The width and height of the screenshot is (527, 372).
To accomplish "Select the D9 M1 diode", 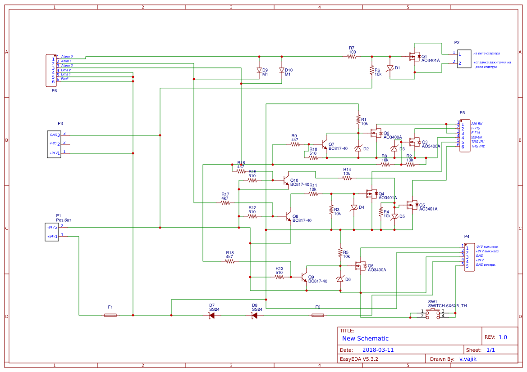I will pyautogui.click(x=259, y=70).
